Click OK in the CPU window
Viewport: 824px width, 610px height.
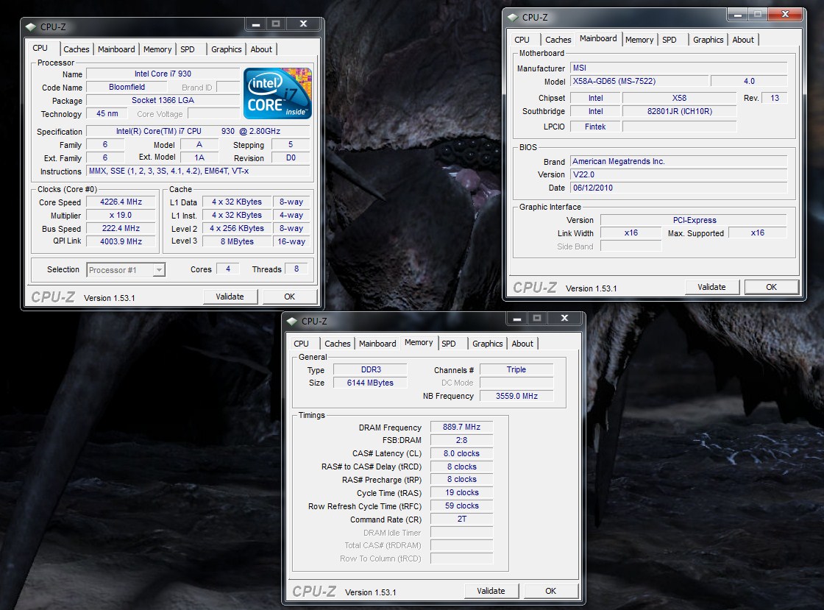(x=290, y=297)
